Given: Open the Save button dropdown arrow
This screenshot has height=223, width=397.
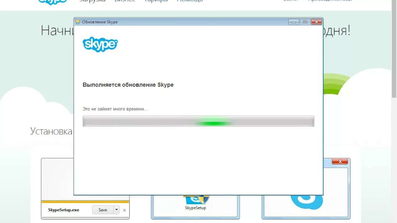Looking at the screenshot, I should tap(116, 210).
